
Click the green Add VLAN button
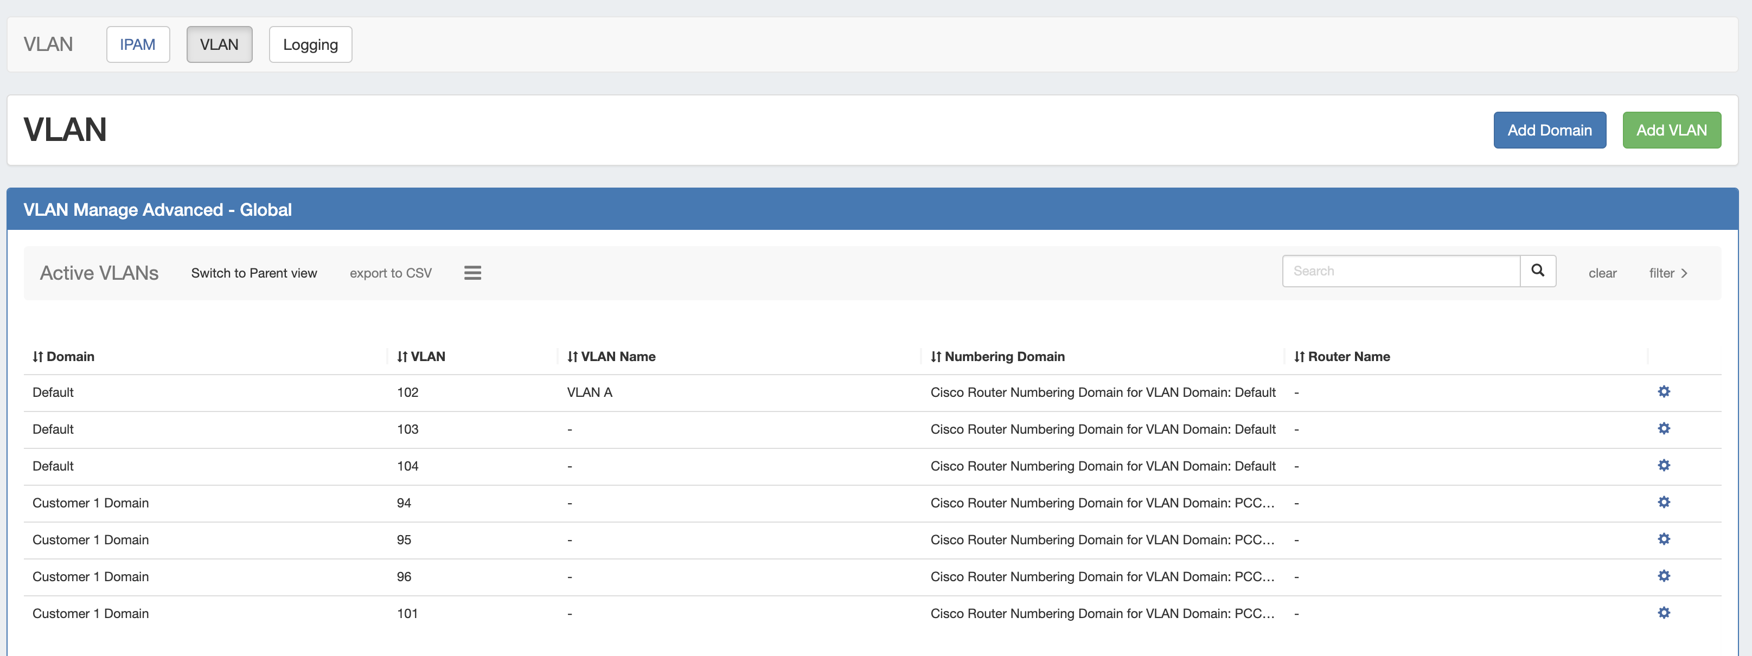1671,130
